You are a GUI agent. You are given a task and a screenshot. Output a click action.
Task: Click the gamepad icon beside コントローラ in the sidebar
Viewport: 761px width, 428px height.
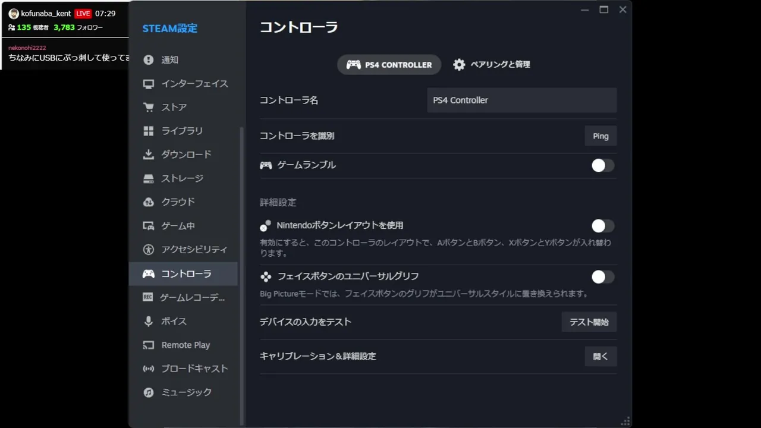(149, 274)
